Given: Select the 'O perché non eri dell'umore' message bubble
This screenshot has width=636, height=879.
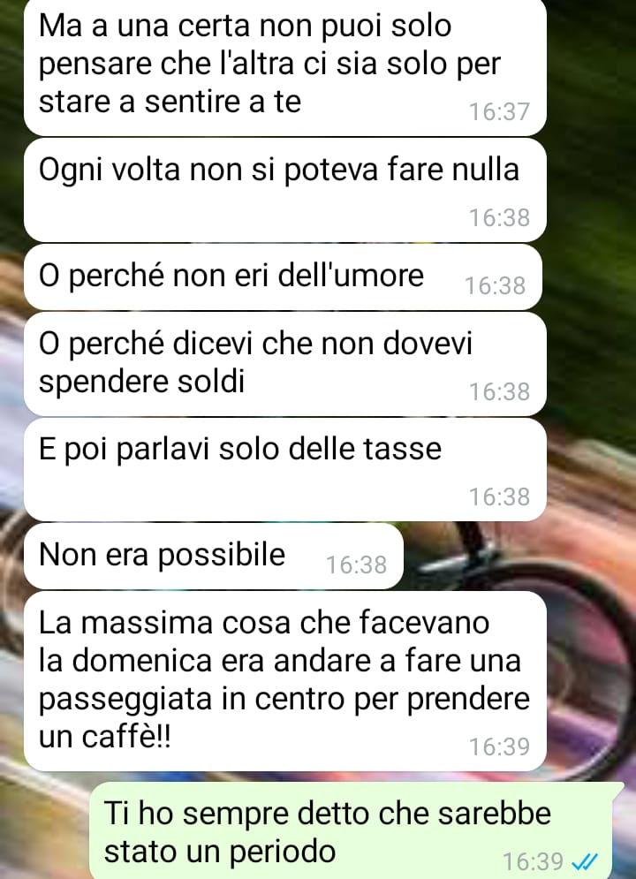Looking at the screenshot, I should [283, 277].
